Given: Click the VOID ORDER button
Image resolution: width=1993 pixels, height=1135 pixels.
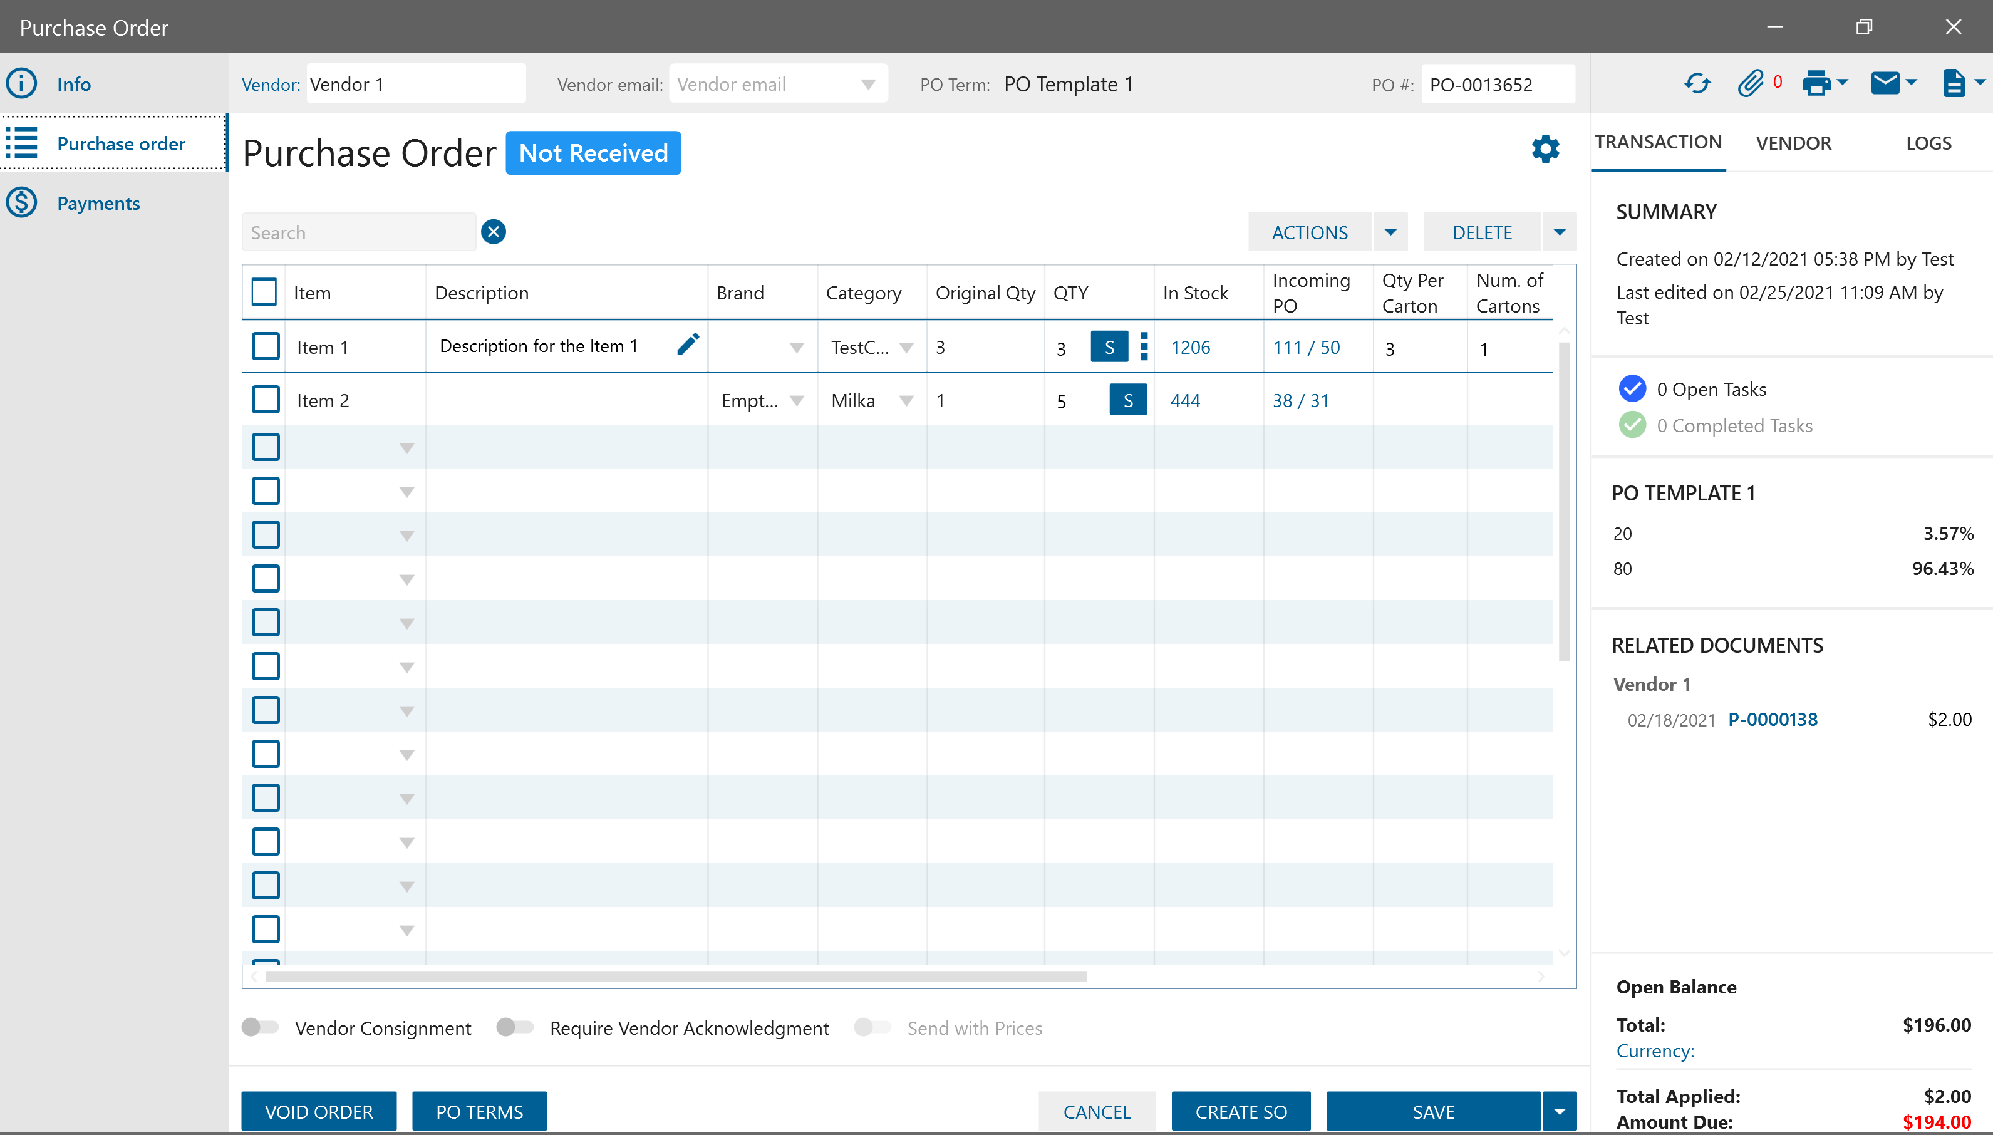Looking at the screenshot, I should 319,1112.
